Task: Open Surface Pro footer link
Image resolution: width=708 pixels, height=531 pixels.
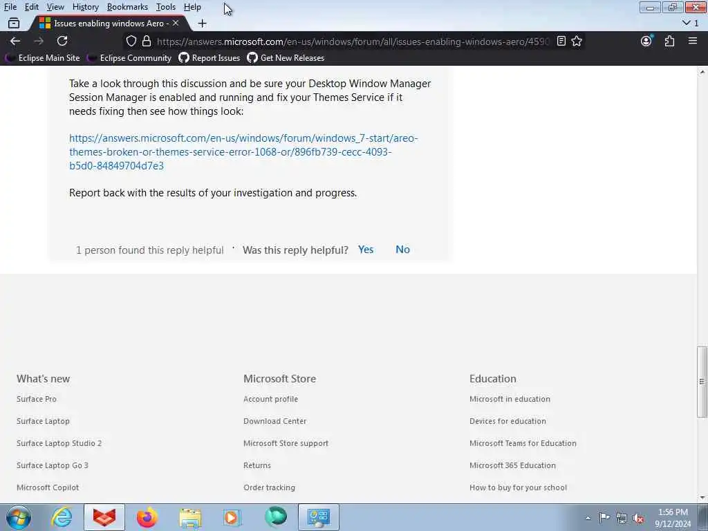Action: 37,399
